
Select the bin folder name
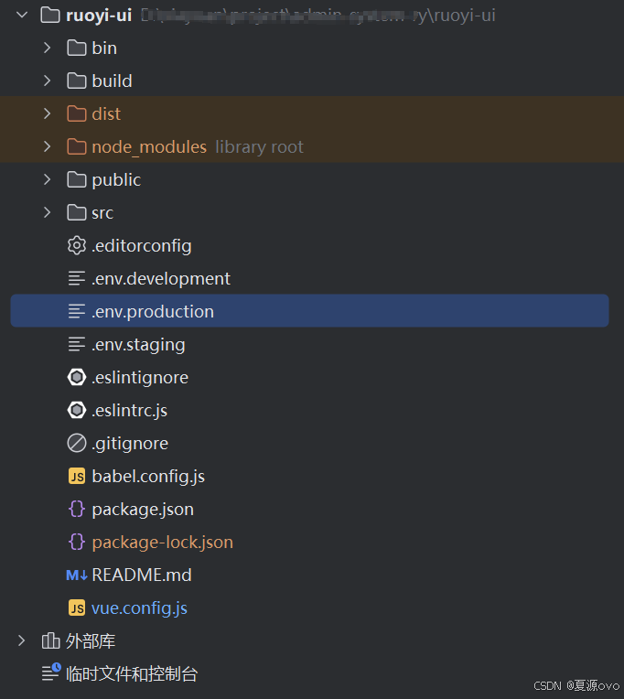pos(104,48)
